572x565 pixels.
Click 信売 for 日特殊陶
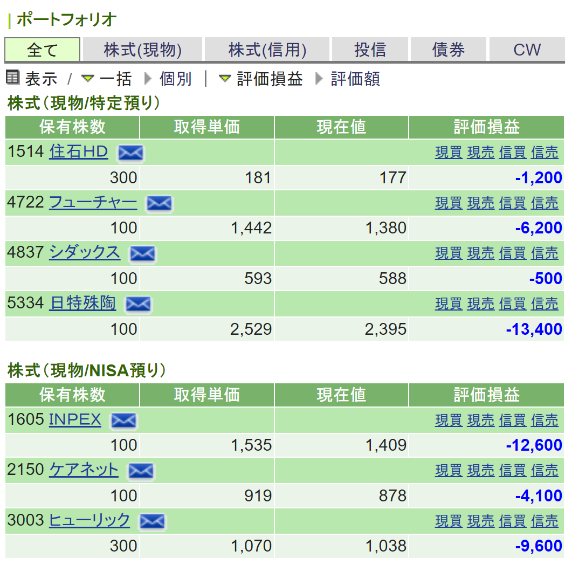pyautogui.click(x=545, y=304)
